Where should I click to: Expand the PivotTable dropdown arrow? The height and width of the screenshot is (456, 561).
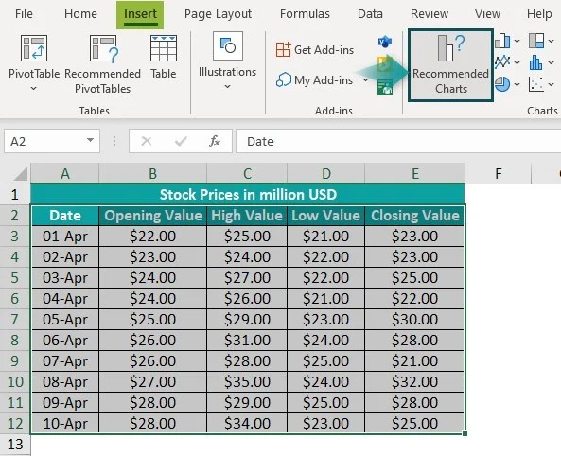(34, 88)
